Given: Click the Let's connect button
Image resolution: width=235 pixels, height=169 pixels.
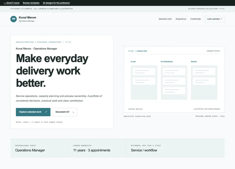Looking at the screenshot, I should [x=215, y=19].
